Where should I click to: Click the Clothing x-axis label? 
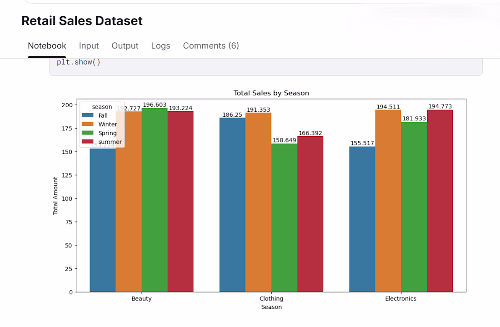click(271, 299)
